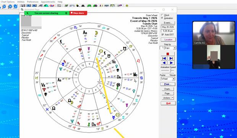Click the first eye icon in the toolbar
Image resolution: width=237 pixels, height=138 pixels.
click(x=23, y=6)
